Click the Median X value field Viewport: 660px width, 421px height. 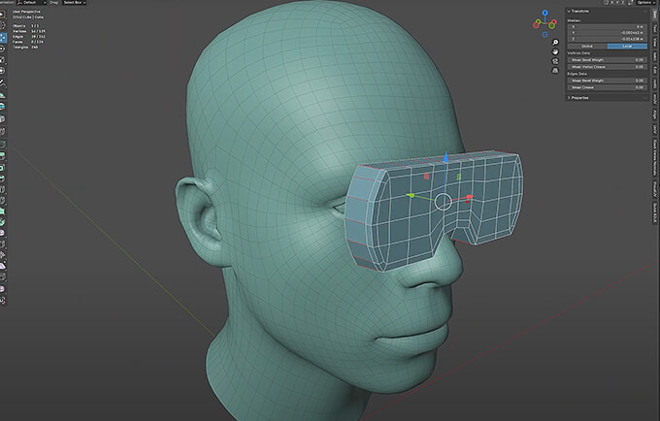coord(608,25)
